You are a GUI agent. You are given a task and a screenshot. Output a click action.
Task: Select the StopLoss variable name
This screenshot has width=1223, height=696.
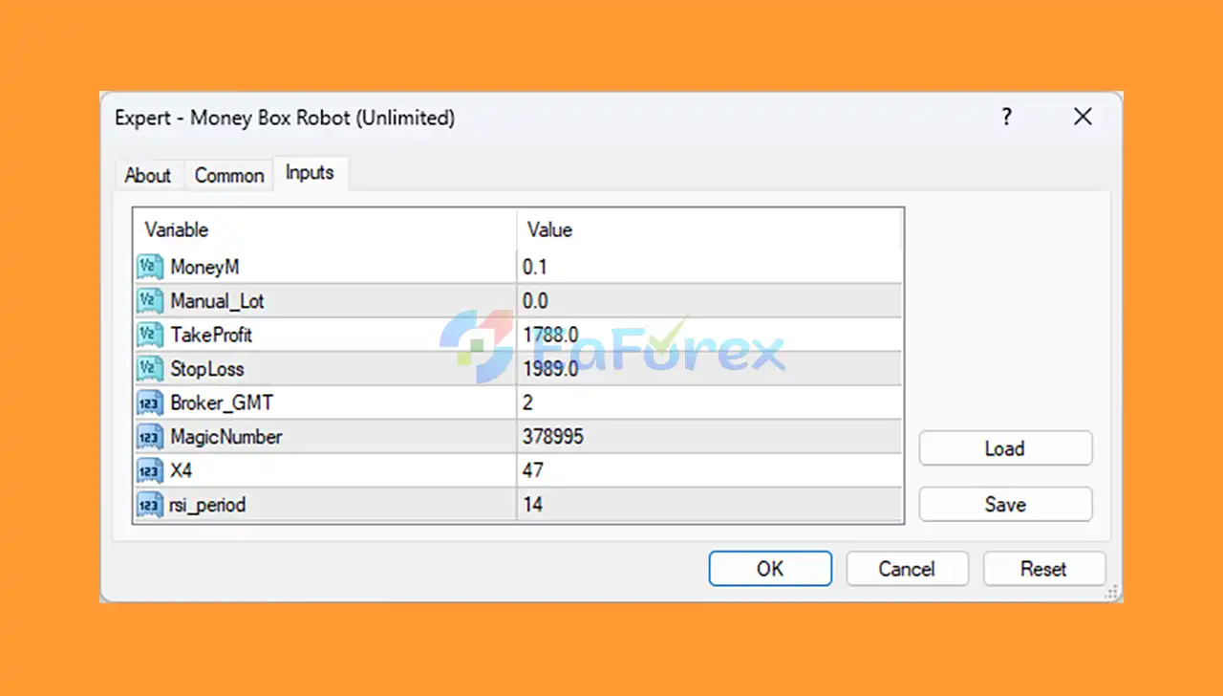pyautogui.click(x=207, y=369)
